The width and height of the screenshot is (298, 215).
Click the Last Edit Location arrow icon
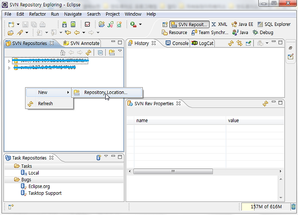[x=67, y=33]
